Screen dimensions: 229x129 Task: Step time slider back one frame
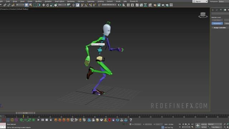[16, 113]
